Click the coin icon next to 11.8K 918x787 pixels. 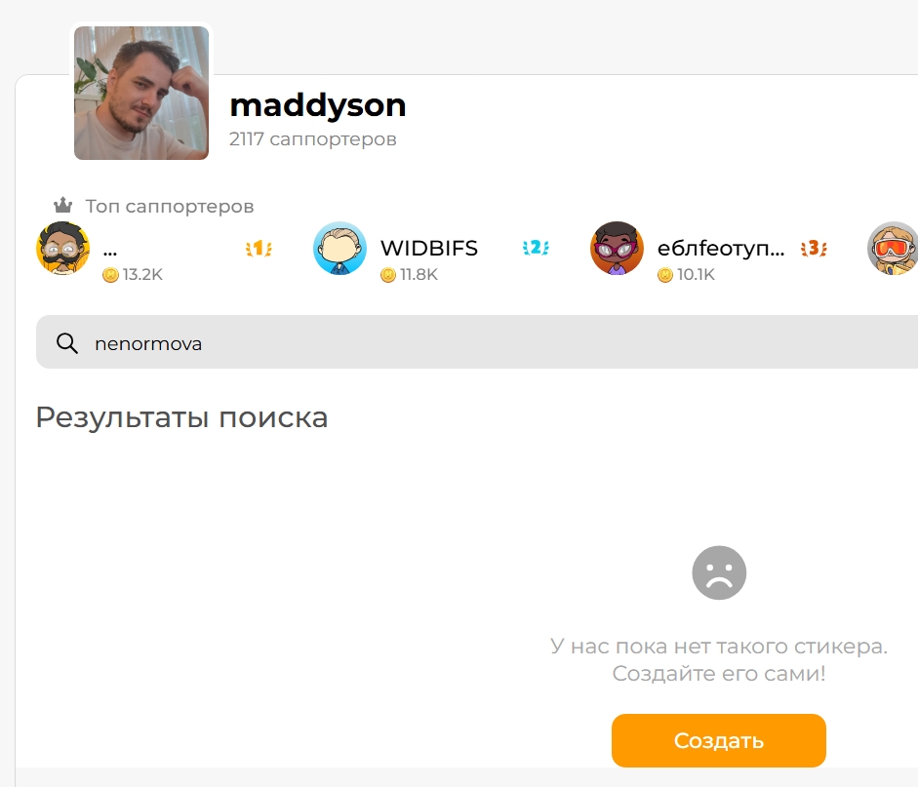pos(388,274)
